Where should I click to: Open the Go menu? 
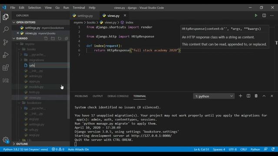click(x=57, y=8)
